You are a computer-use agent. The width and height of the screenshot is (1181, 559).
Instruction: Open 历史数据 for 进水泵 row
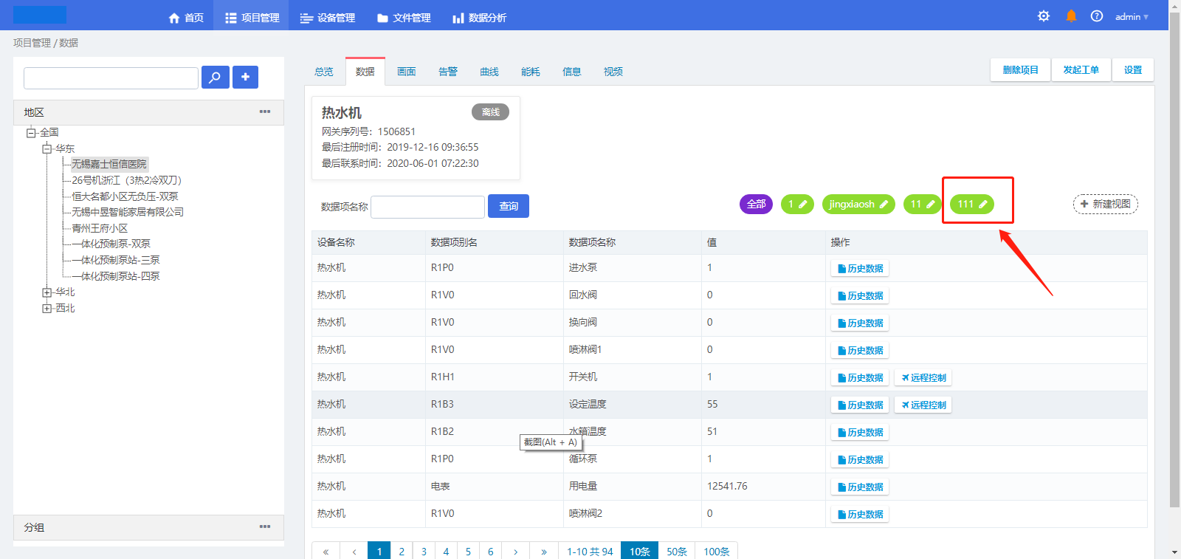point(860,269)
